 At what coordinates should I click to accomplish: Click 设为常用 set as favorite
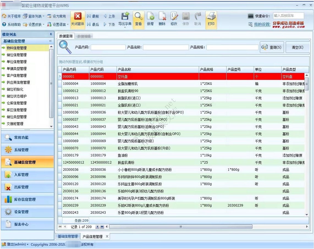coord(56,16)
